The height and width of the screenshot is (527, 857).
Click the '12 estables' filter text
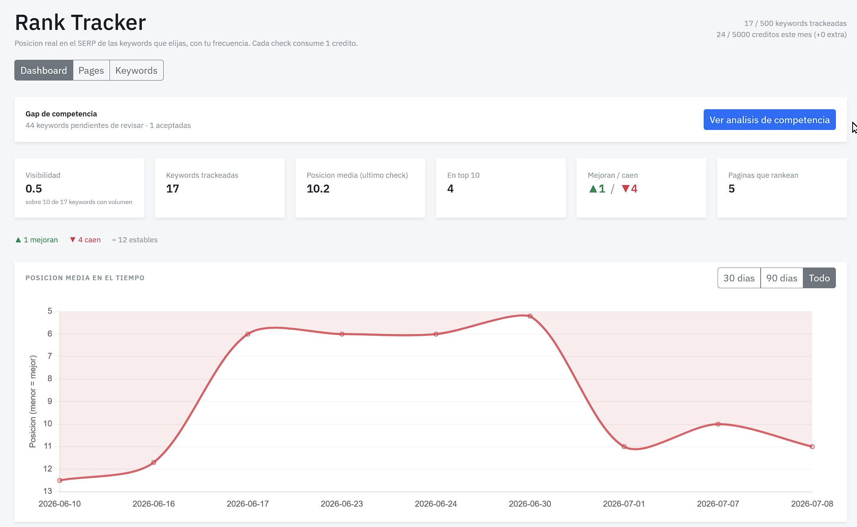tap(135, 240)
